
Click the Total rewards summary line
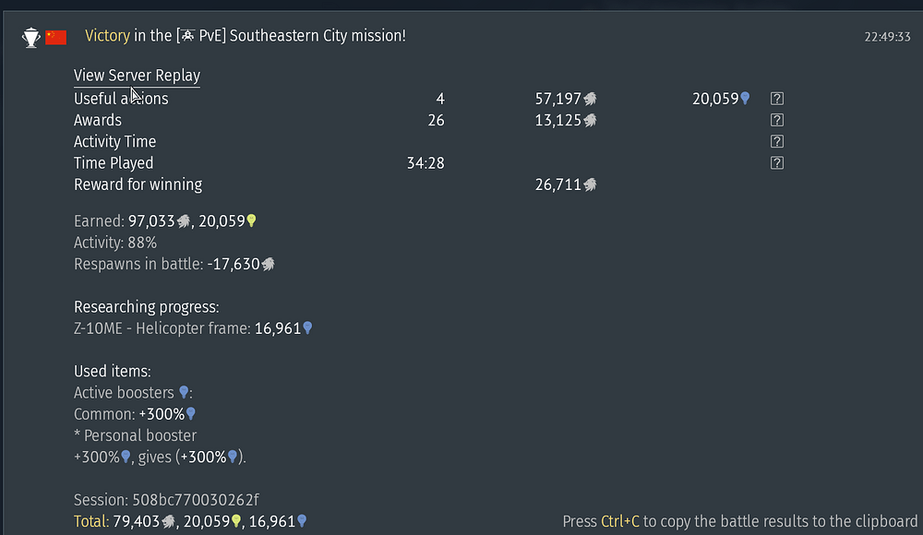point(190,521)
